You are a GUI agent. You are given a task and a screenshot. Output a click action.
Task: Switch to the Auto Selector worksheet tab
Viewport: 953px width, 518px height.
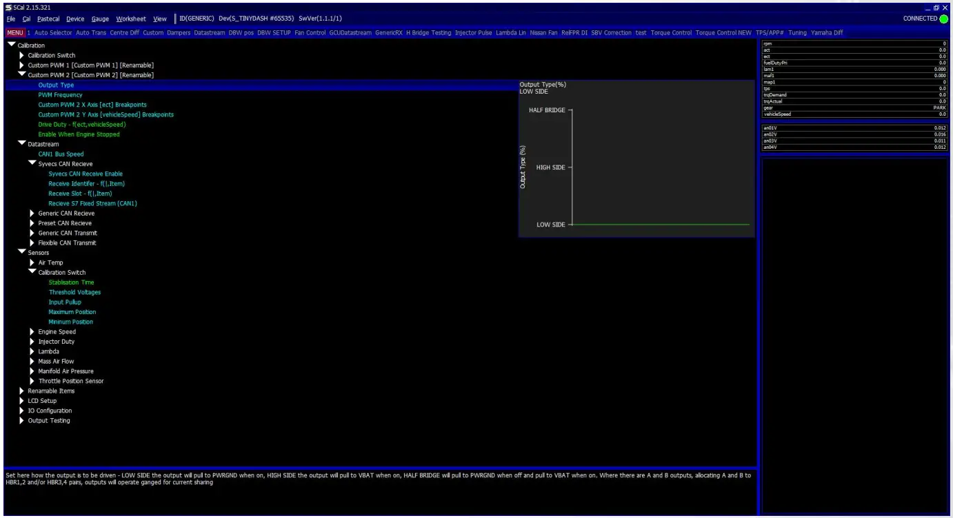[x=53, y=32]
